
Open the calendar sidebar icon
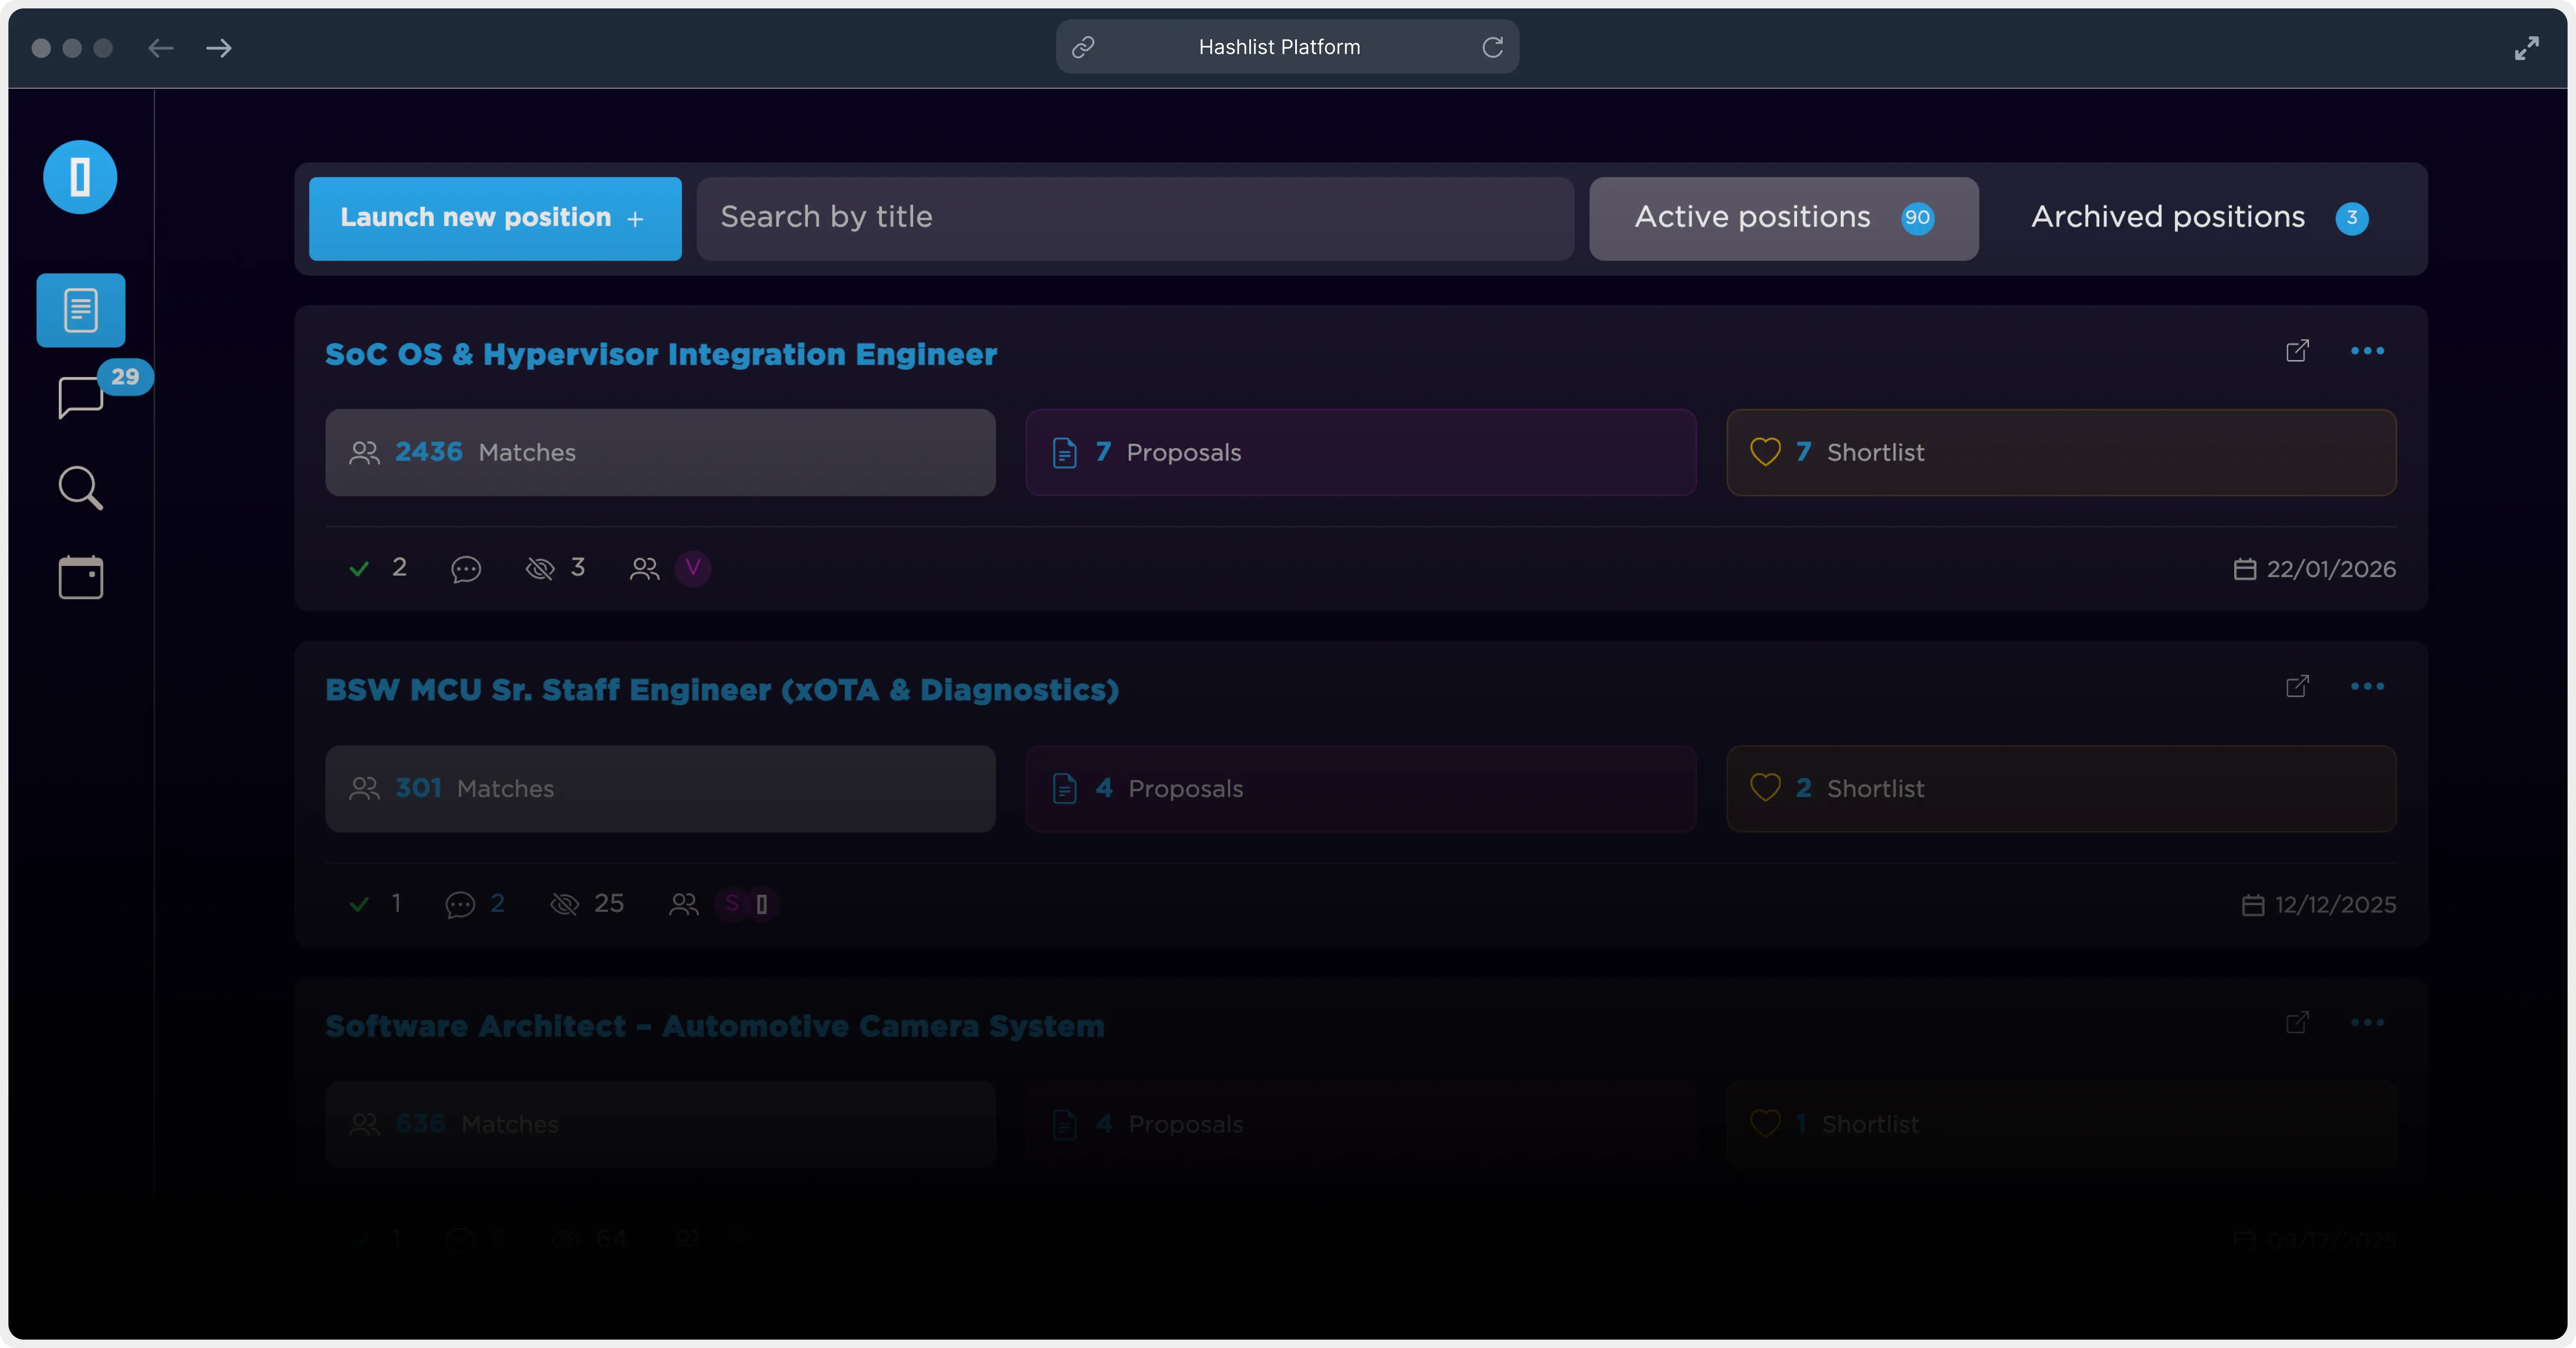pos(81,578)
